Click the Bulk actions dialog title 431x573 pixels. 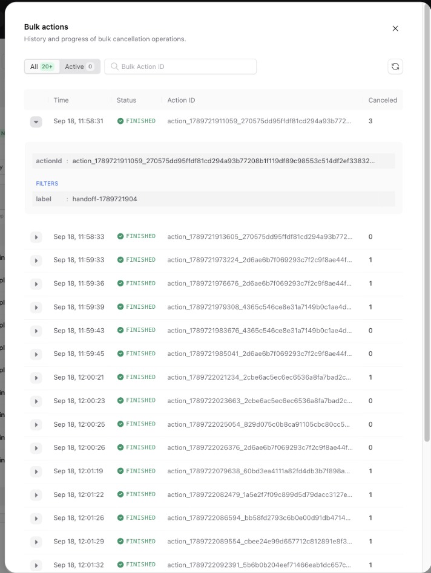pos(46,27)
